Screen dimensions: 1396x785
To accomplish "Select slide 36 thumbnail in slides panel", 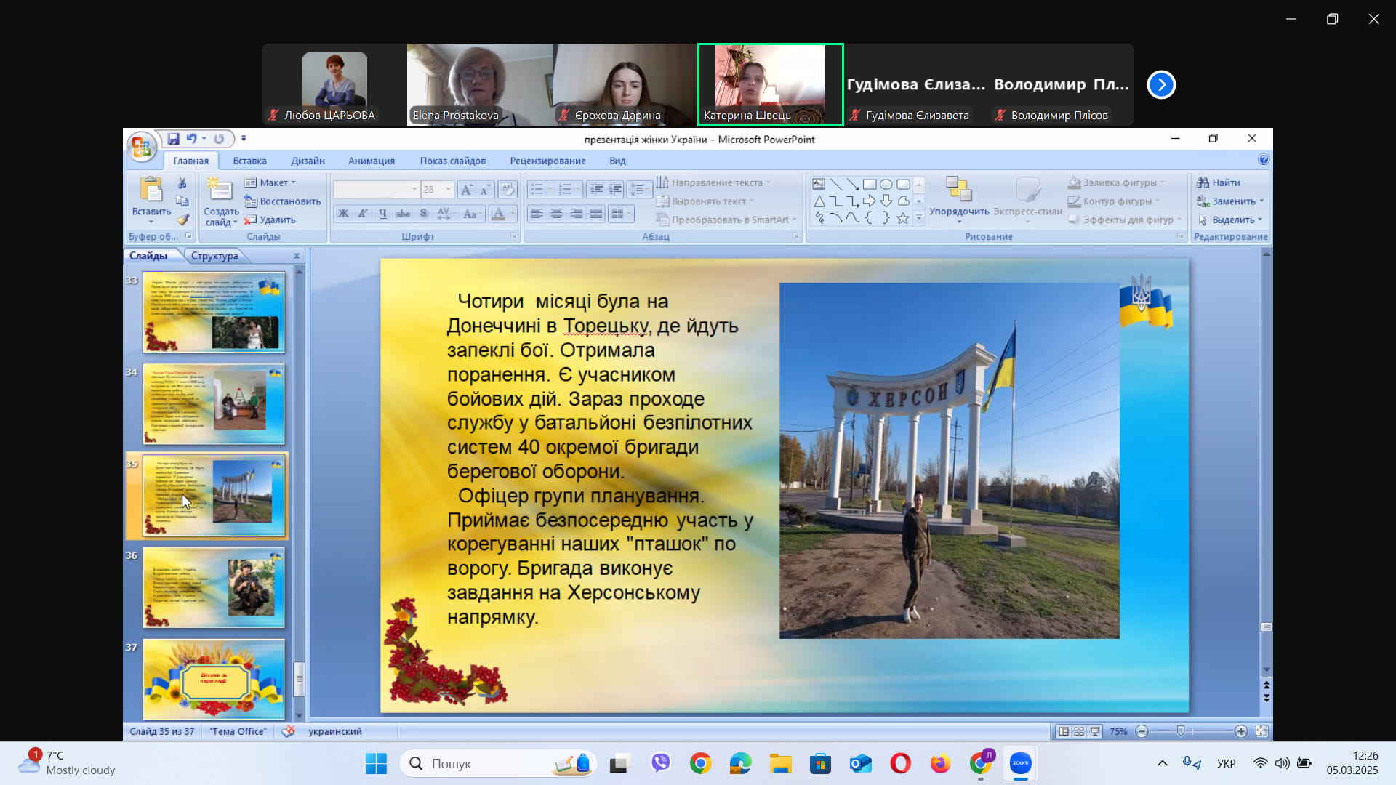I will coord(213,587).
